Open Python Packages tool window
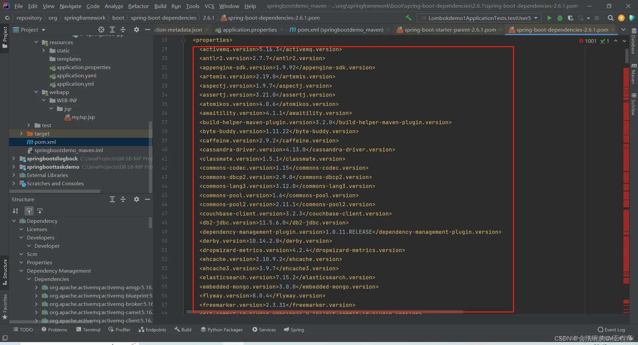 [x=222, y=329]
